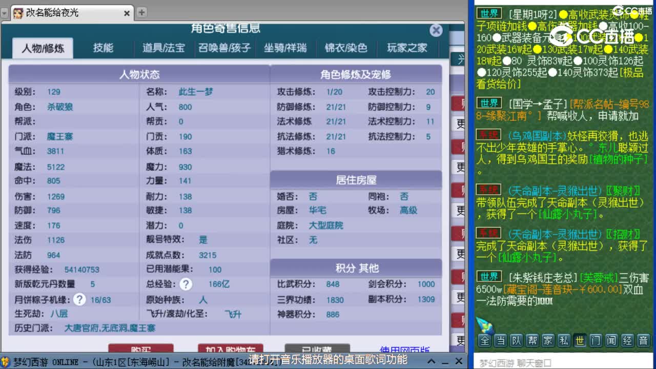Close the 角色寄售信息 dialog with the X icon
The width and height of the screenshot is (656, 369).
[x=436, y=30]
